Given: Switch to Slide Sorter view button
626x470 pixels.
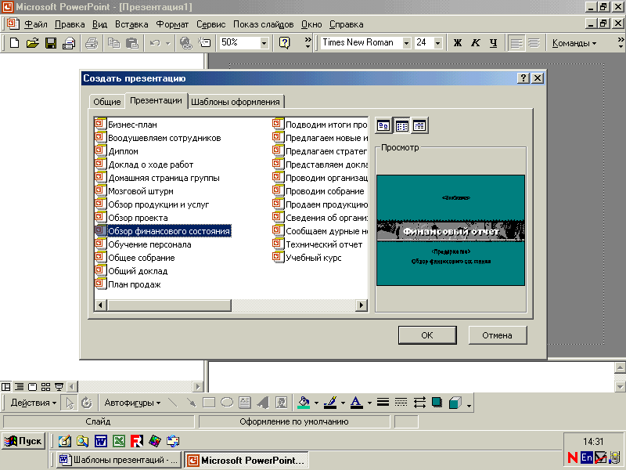Looking at the screenshot, I should pos(46,387).
